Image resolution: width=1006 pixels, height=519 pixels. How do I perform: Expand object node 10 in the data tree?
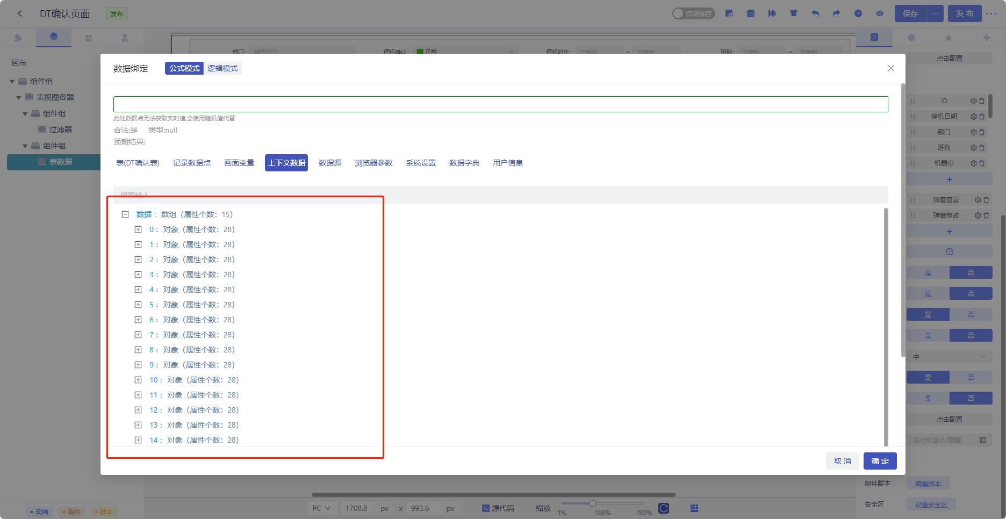138,380
